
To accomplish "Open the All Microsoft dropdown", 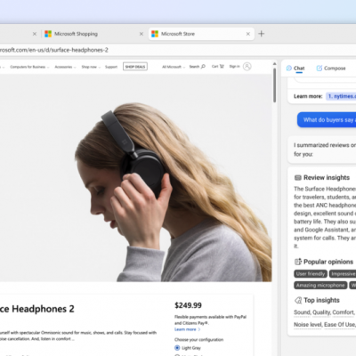I will tap(174, 67).
